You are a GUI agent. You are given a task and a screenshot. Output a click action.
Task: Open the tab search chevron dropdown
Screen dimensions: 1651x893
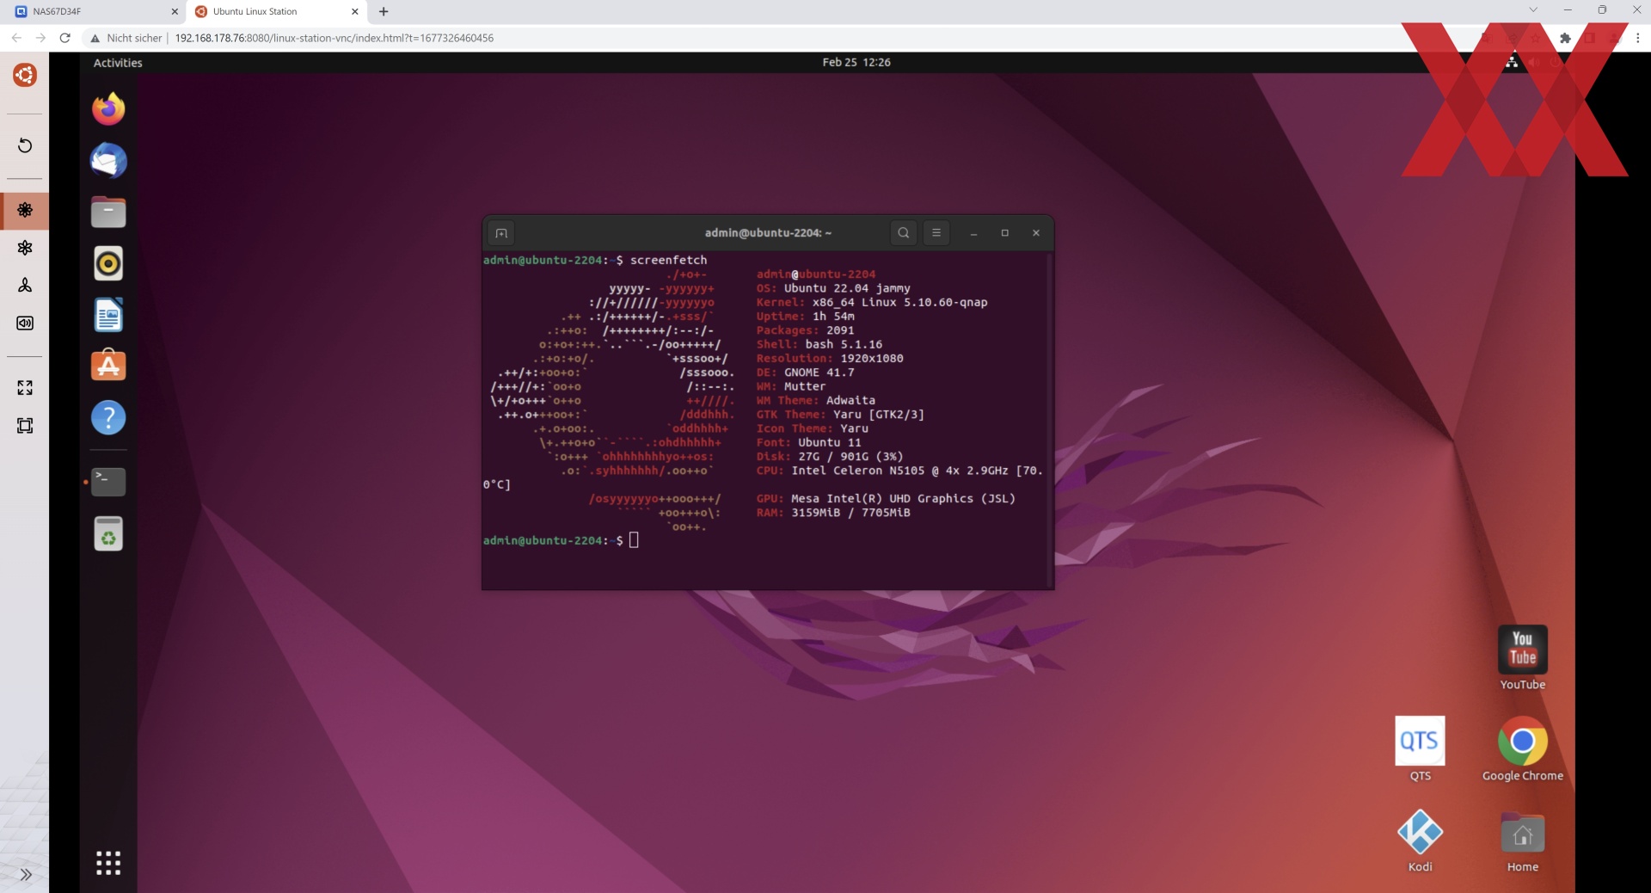click(1533, 10)
